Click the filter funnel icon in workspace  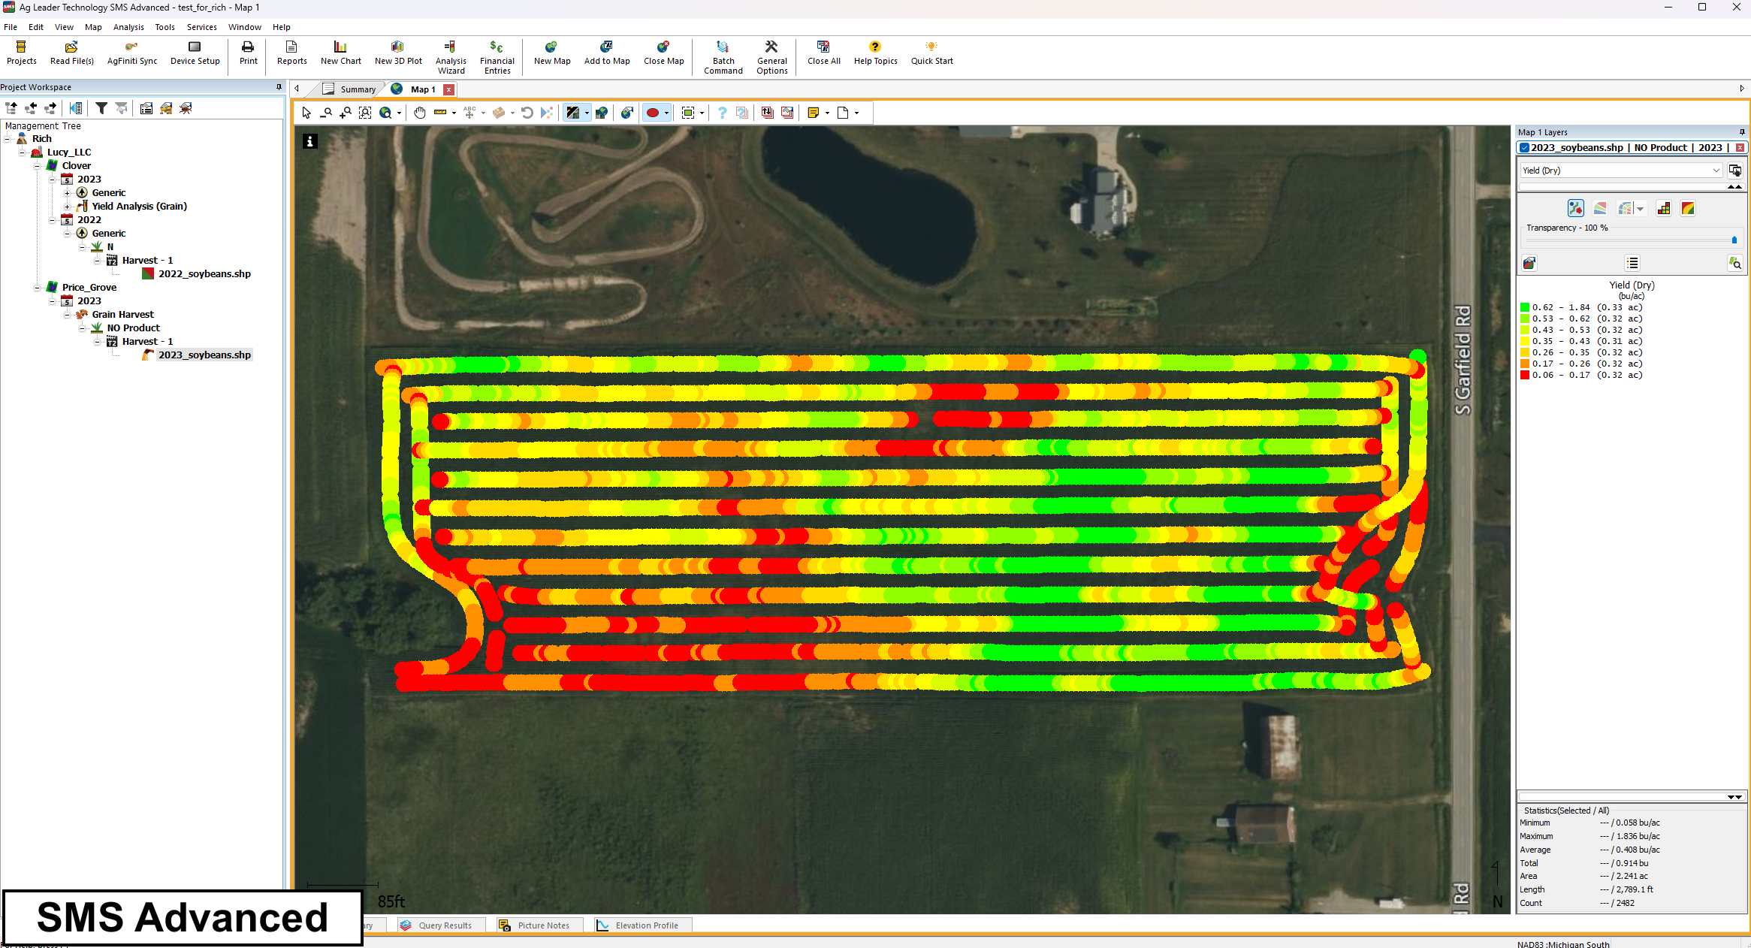click(x=101, y=108)
